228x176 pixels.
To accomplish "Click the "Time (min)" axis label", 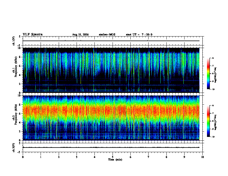I will (x=115, y=160).
